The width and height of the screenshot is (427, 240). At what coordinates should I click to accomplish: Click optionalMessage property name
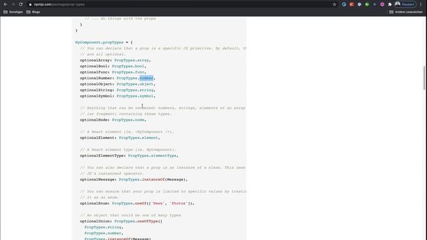(x=98, y=179)
